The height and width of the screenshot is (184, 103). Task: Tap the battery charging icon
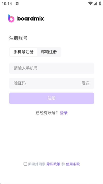(100, 3)
